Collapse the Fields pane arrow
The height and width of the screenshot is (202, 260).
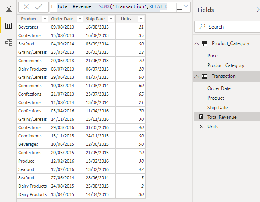pyautogui.click(x=258, y=10)
